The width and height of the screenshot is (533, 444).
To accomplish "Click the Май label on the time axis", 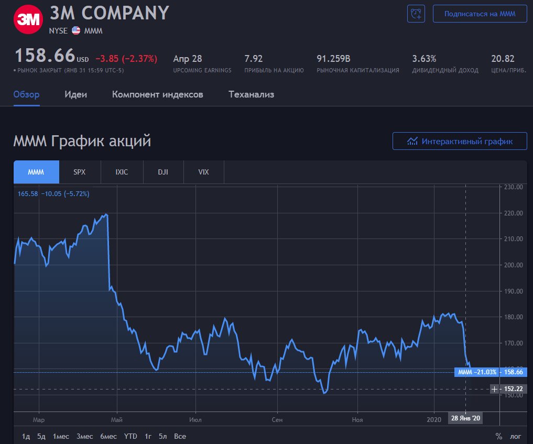I will (116, 420).
